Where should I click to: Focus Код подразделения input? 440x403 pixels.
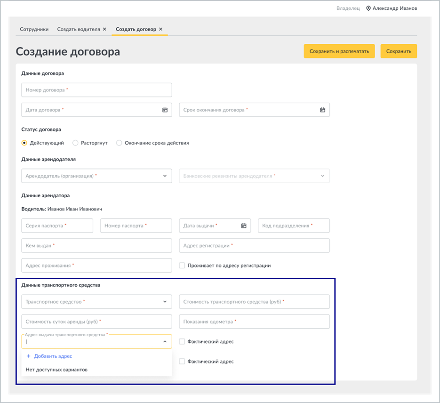[294, 226]
